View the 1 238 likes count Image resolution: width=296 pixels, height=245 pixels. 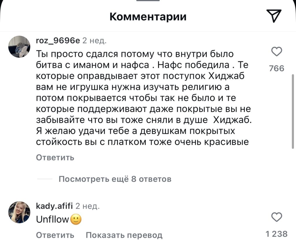(277, 234)
